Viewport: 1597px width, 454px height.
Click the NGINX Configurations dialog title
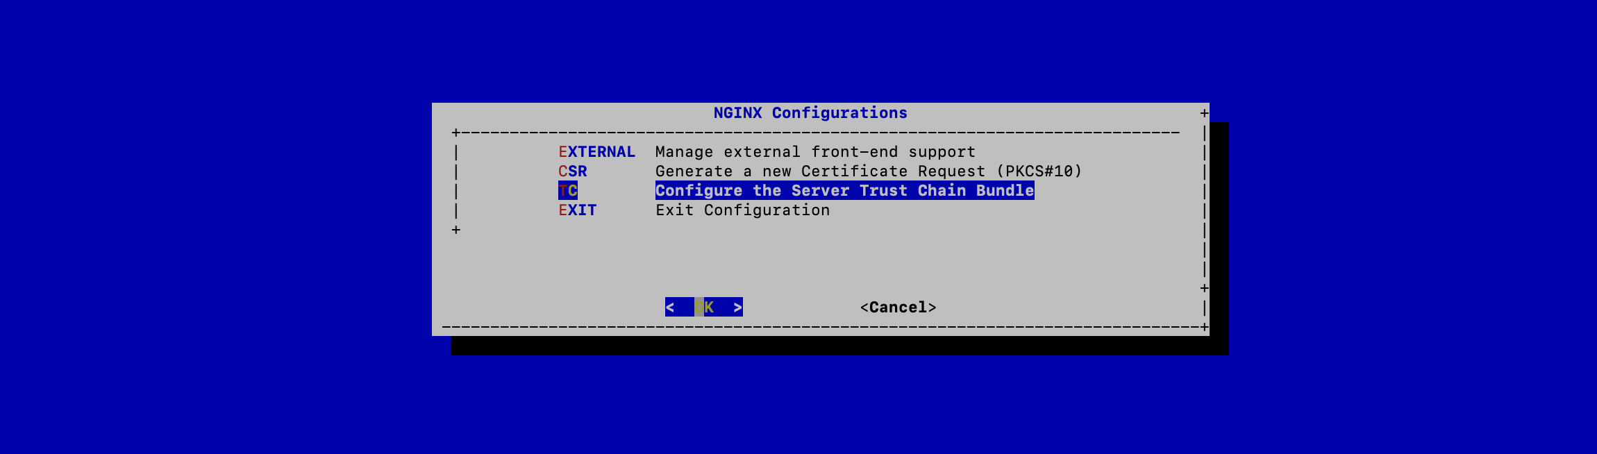point(810,113)
